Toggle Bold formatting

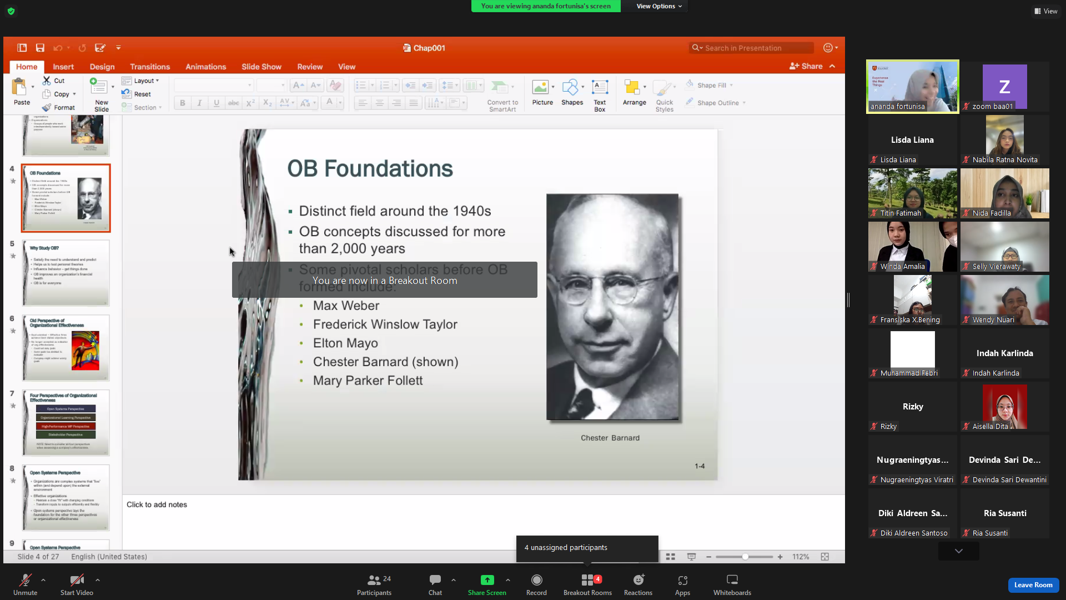pyautogui.click(x=182, y=103)
